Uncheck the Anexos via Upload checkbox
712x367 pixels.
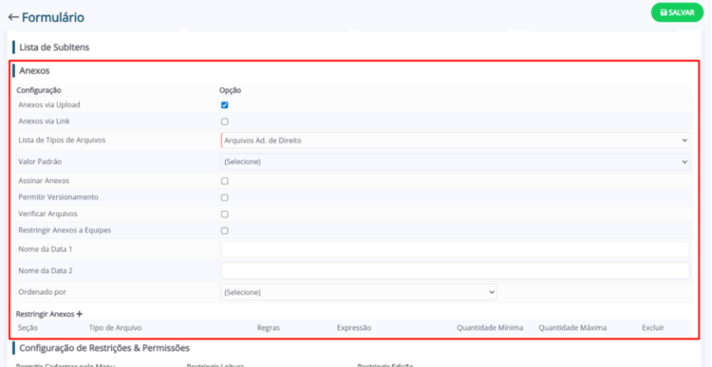pyautogui.click(x=225, y=105)
